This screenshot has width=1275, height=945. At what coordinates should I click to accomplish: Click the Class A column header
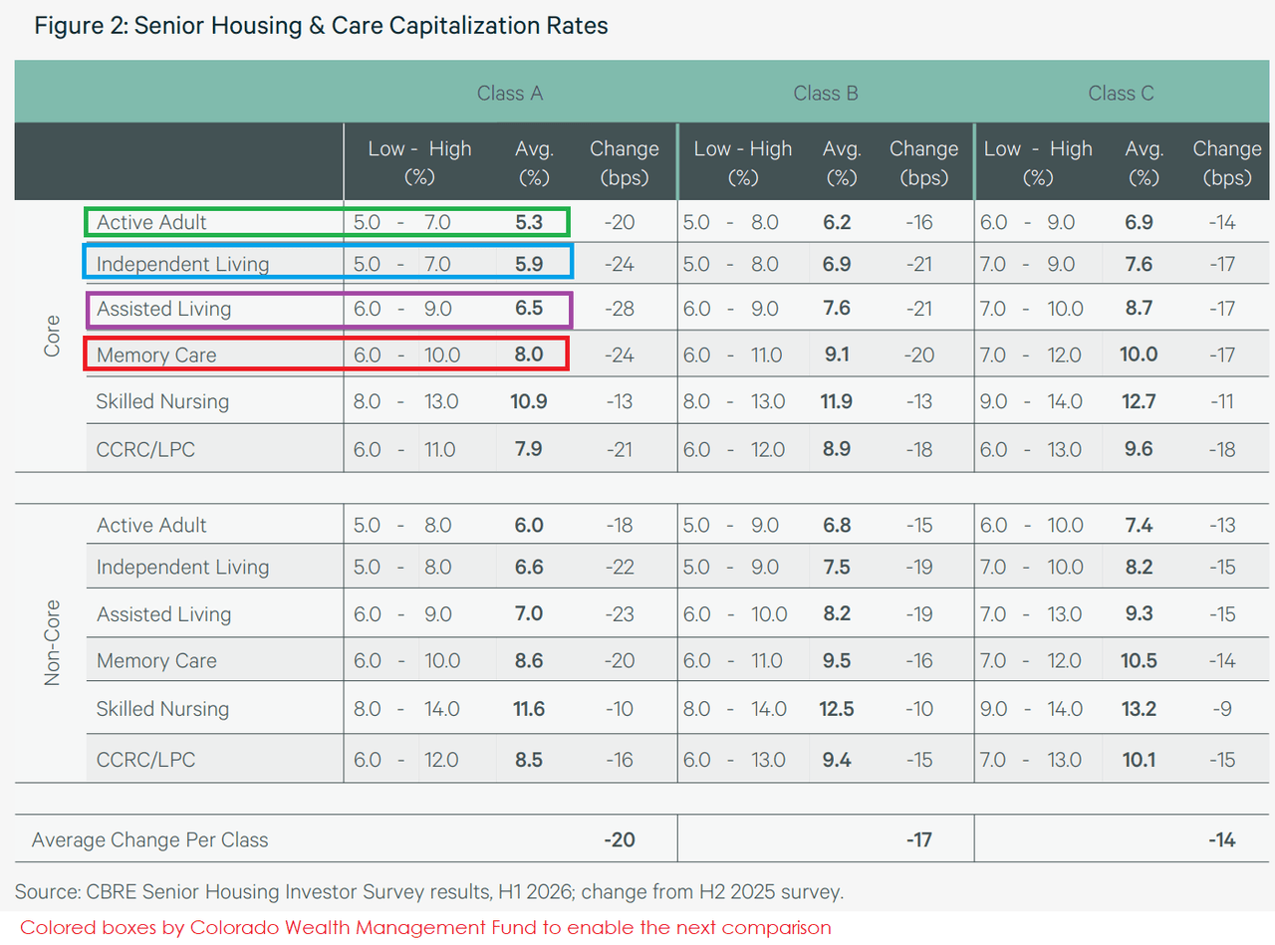[509, 94]
